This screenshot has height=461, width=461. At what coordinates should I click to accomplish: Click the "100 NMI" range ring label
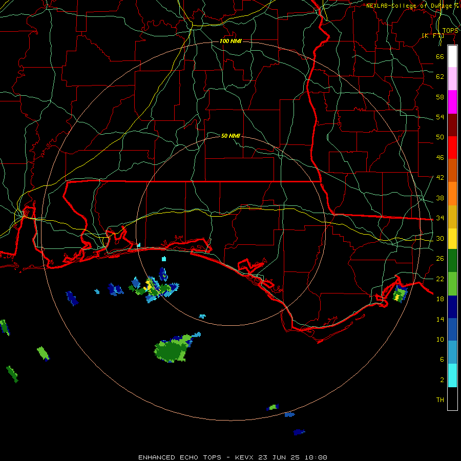coord(230,41)
